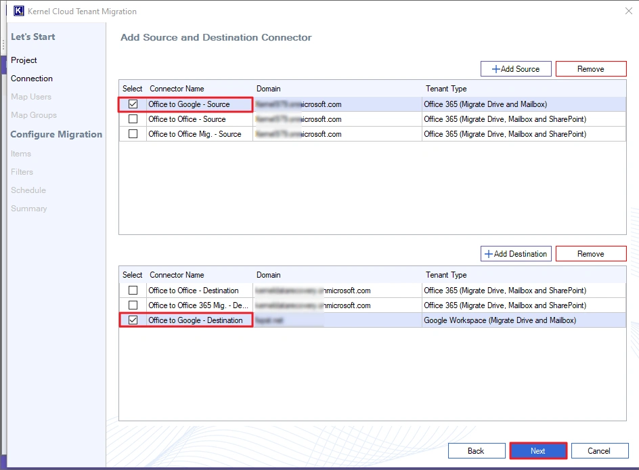Click the Configure Migration heading
639x470 pixels.
click(x=56, y=134)
